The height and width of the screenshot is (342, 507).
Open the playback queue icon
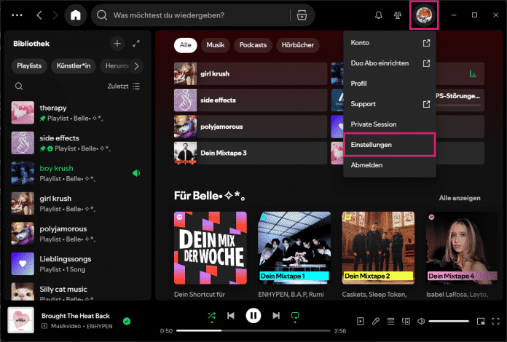tap(391, 321)
